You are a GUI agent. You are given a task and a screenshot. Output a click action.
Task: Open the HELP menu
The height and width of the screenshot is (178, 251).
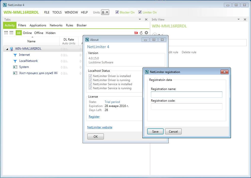click(84, 12)
